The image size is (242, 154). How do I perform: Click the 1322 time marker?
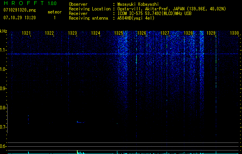tap(49, 33)
